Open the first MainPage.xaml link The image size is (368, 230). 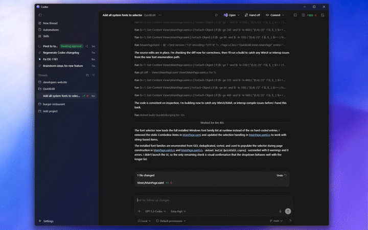click(x=192, y=135)
